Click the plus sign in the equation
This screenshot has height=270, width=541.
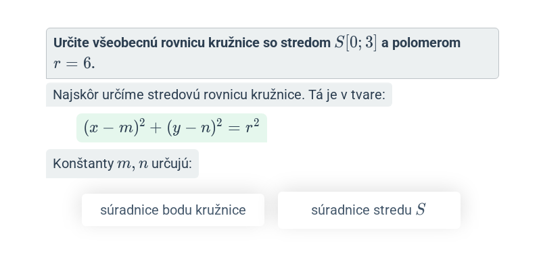coord(156,128)
